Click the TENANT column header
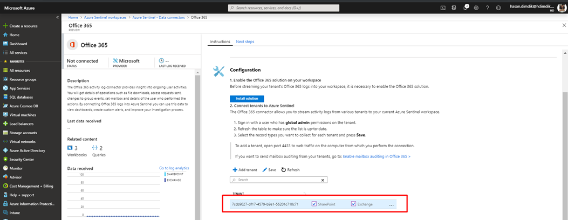This screenshot has width=568, height=220. pos(237,194)
